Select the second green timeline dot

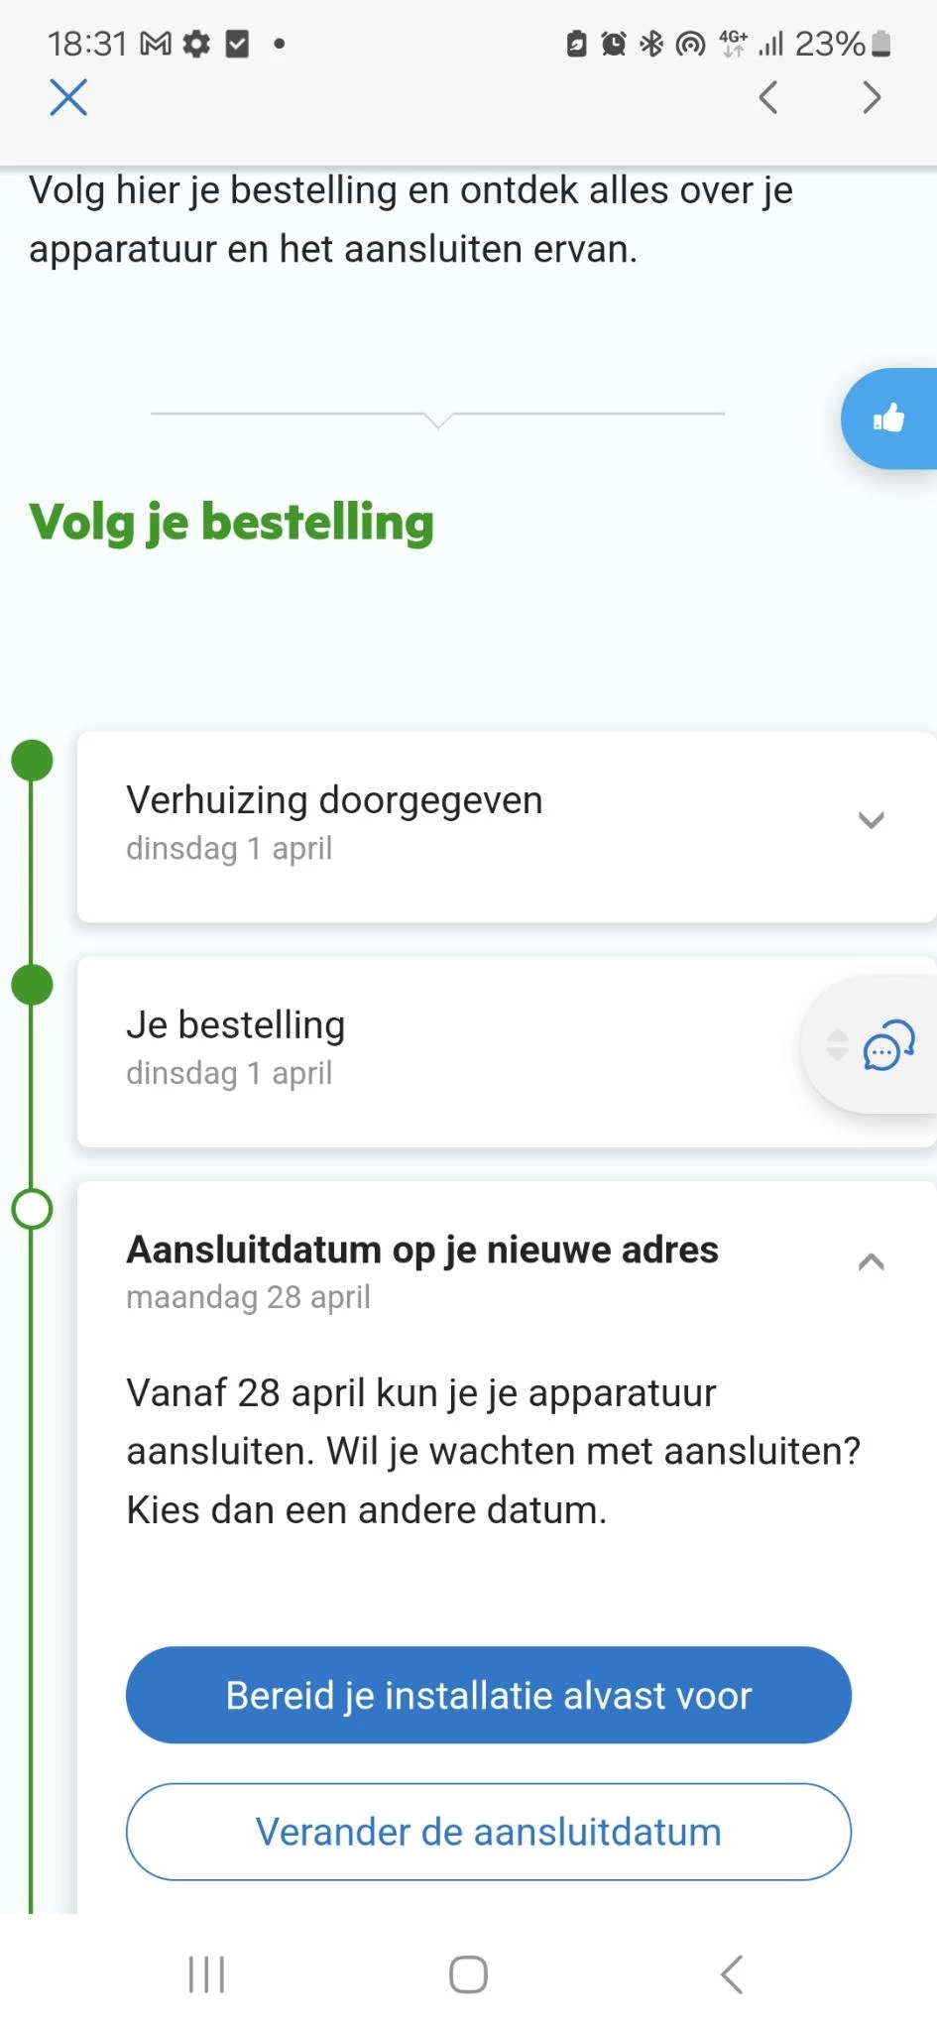(32, 986)
